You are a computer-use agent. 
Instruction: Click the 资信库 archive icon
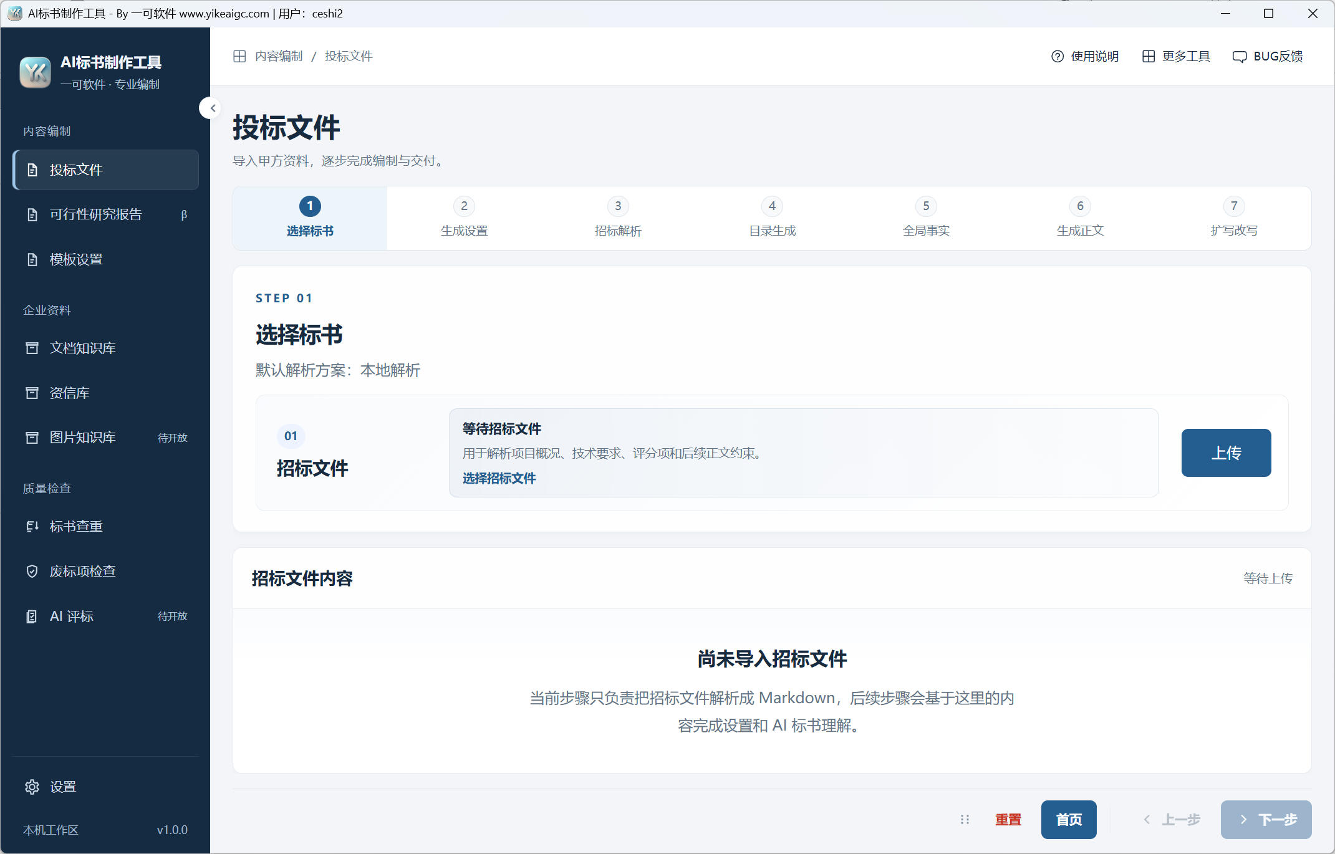[x=32, y=393]
